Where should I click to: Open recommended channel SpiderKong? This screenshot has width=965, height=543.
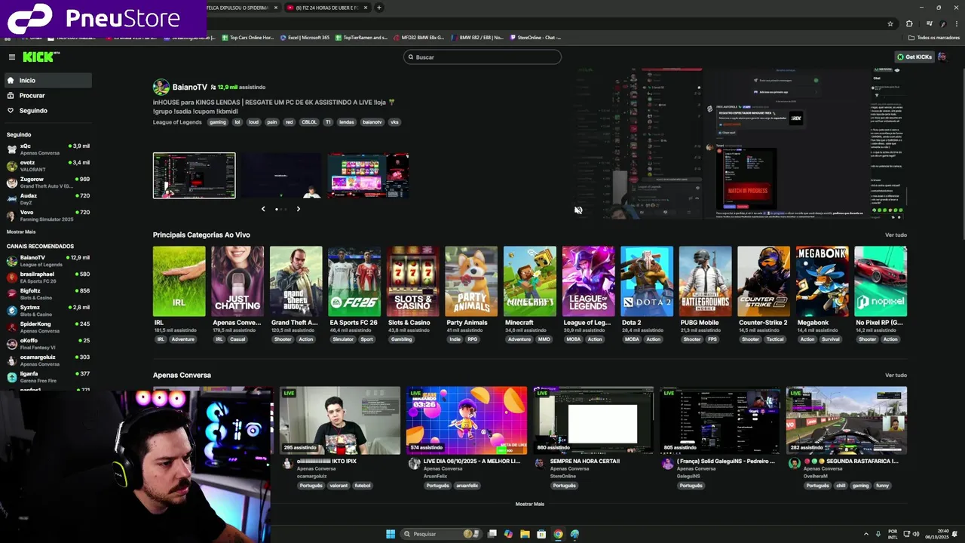coord(47,327)
